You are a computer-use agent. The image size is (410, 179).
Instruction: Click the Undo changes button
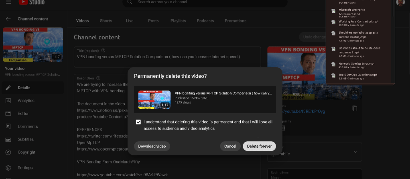pos(313,37)
